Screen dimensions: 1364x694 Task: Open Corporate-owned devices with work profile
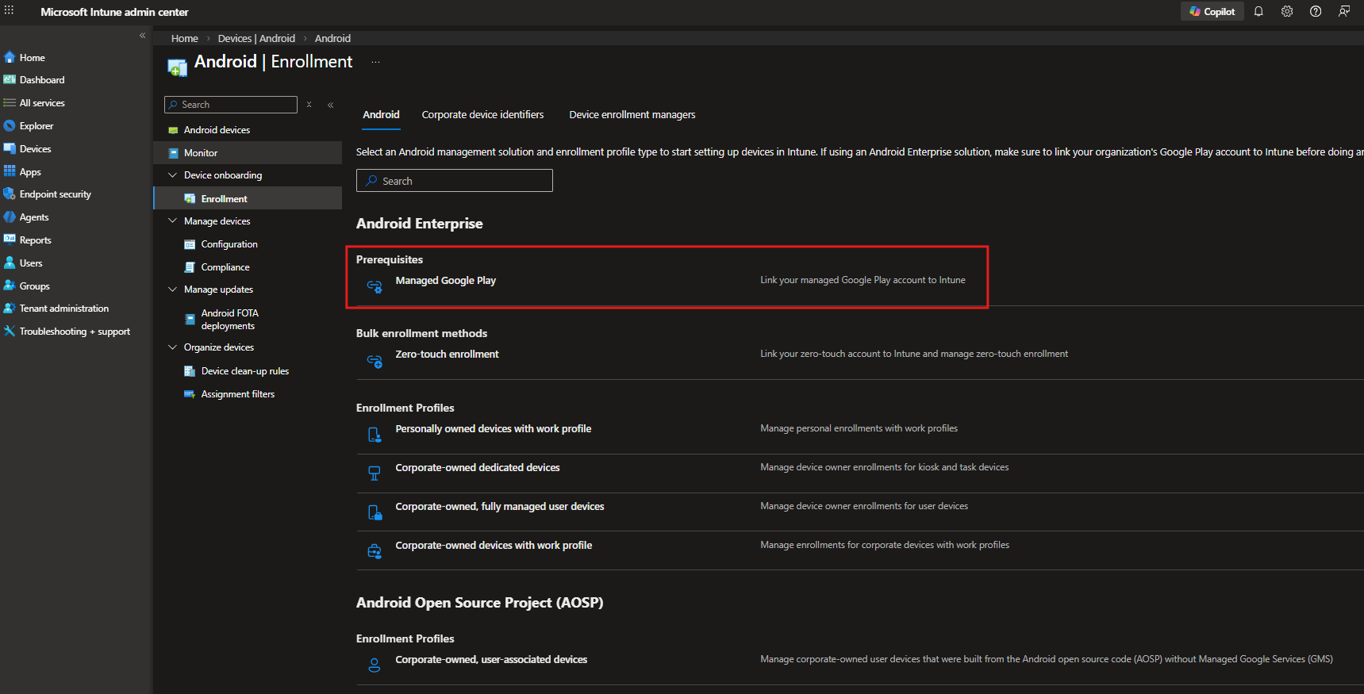pos(494,546)
